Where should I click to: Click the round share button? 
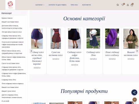point(134,92)
